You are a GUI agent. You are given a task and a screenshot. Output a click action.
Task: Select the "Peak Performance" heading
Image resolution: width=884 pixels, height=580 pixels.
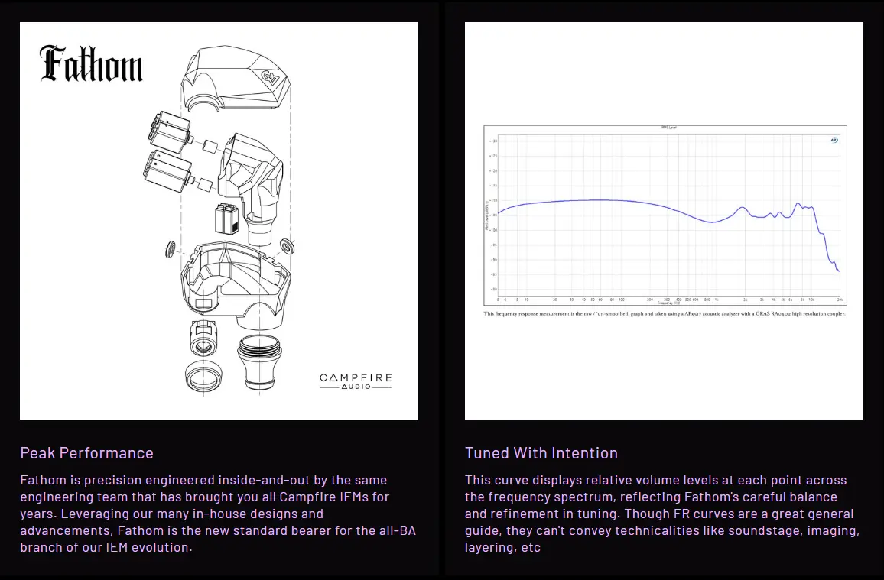(x=87, y=452)
